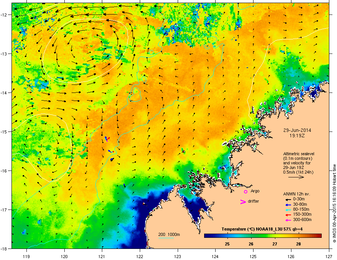Click the 28 tick label under color bar
Image resolution: width=337 pixels, height=260 pixels.
point(298,244)
